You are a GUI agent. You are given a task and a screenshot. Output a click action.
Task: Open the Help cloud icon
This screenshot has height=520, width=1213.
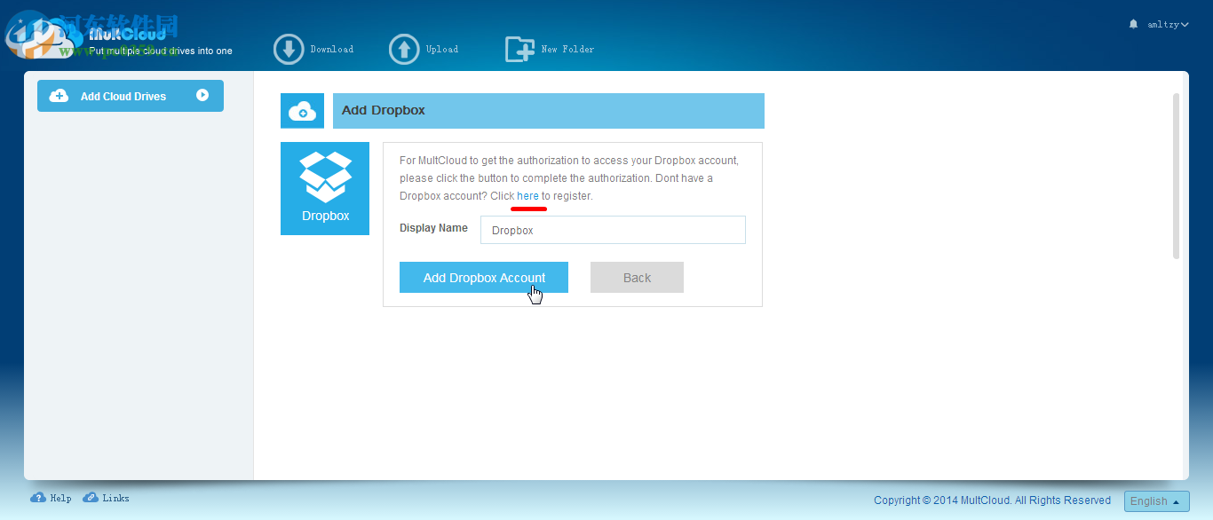pyautogui.click(x=37, y=498)
